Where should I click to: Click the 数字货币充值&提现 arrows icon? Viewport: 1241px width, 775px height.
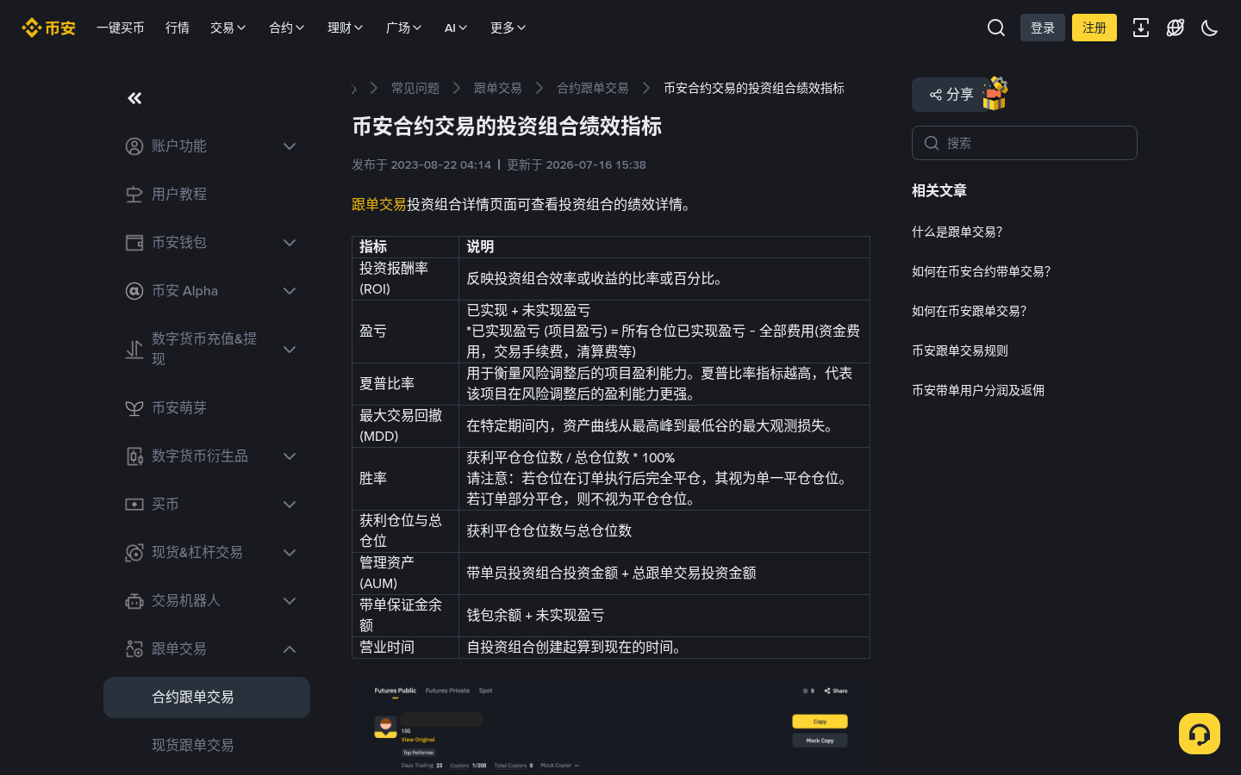[134, 350]
